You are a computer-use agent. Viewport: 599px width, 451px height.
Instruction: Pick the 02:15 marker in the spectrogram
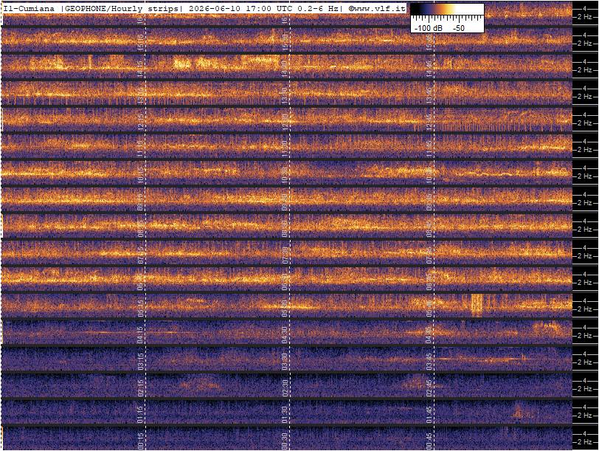click(x=140, y=388)
